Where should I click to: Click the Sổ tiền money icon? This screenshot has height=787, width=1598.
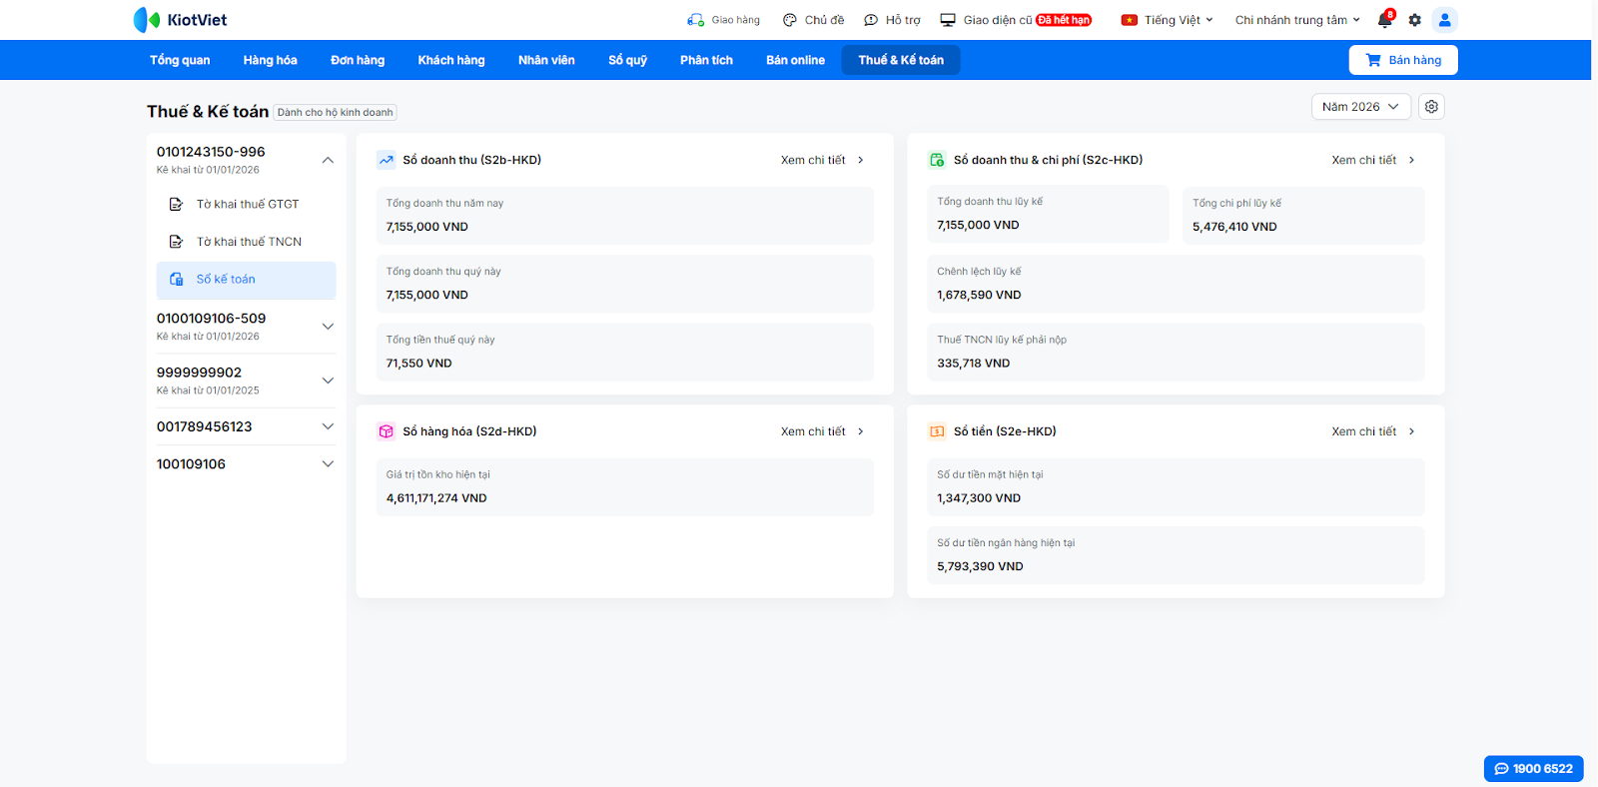click(937, 431)
